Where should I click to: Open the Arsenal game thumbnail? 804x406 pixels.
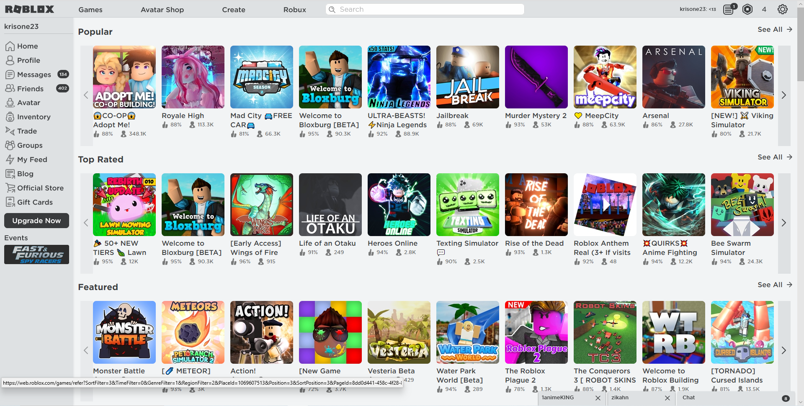point(674,77)
